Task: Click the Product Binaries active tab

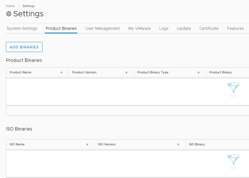Action: tap(61, 28)
